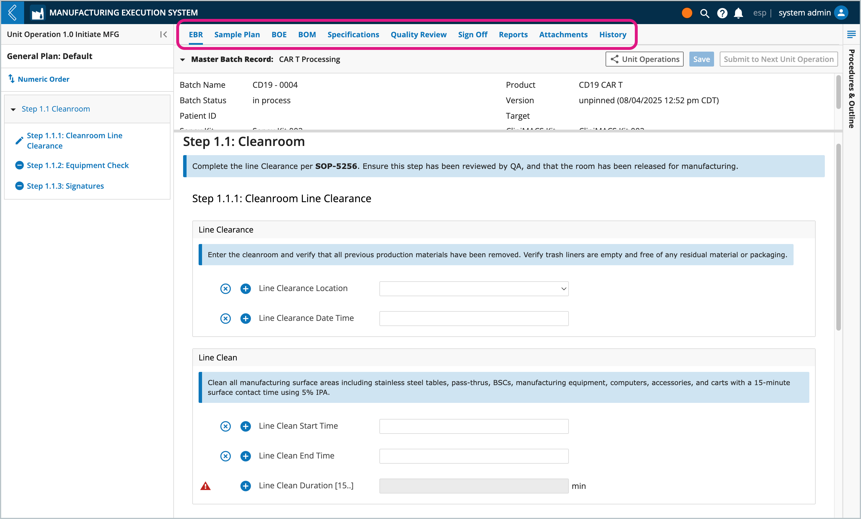This screenshot has width=861, height=519.
Task: Click the Version value unpinned
Action: pos(649,101)
